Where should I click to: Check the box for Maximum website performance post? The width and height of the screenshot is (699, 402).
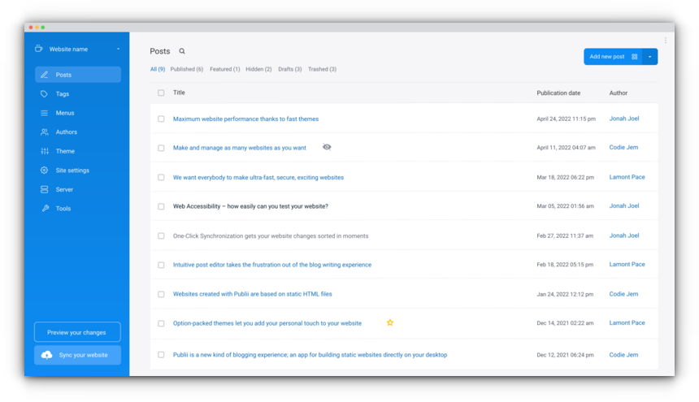tap(161, 119)
